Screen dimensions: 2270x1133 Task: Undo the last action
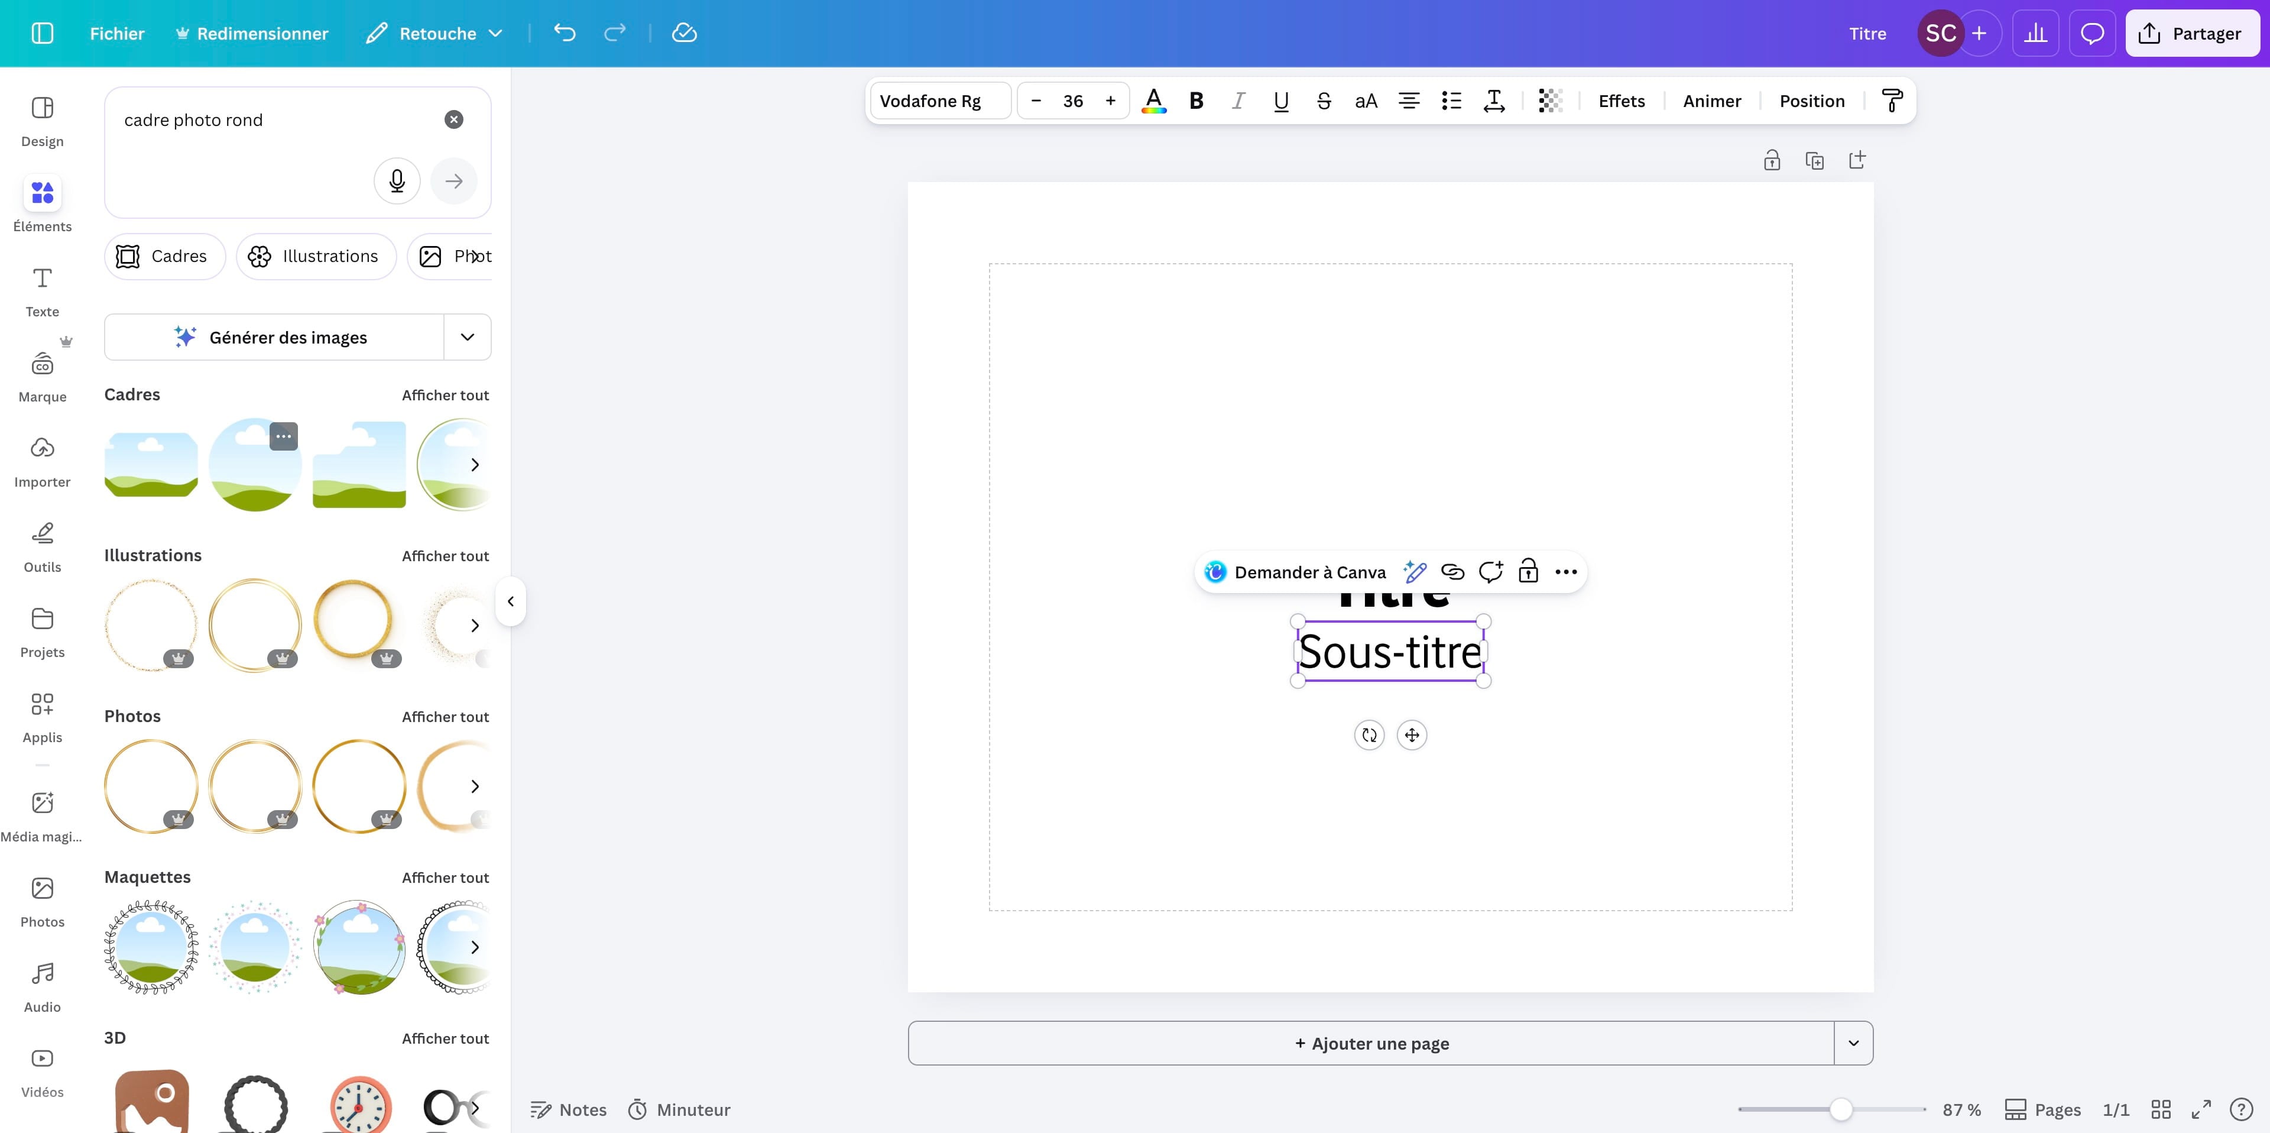[565, 33]
